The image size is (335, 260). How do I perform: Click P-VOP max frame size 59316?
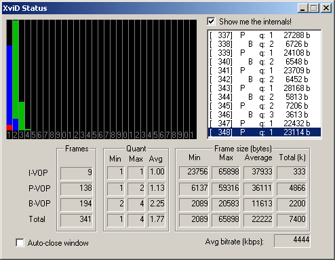click(x=226, y=189)
